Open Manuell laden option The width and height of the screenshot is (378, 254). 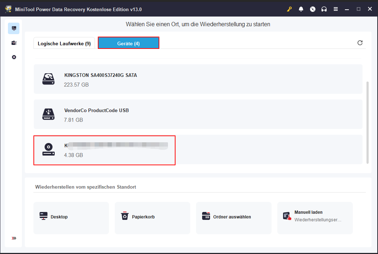point(315,218)
